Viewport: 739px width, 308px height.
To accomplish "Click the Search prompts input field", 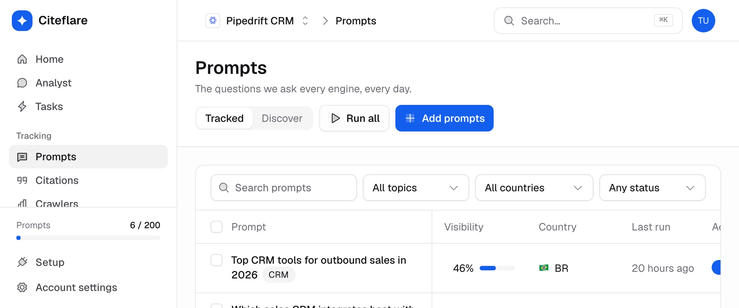I will (x=283, y=188).
